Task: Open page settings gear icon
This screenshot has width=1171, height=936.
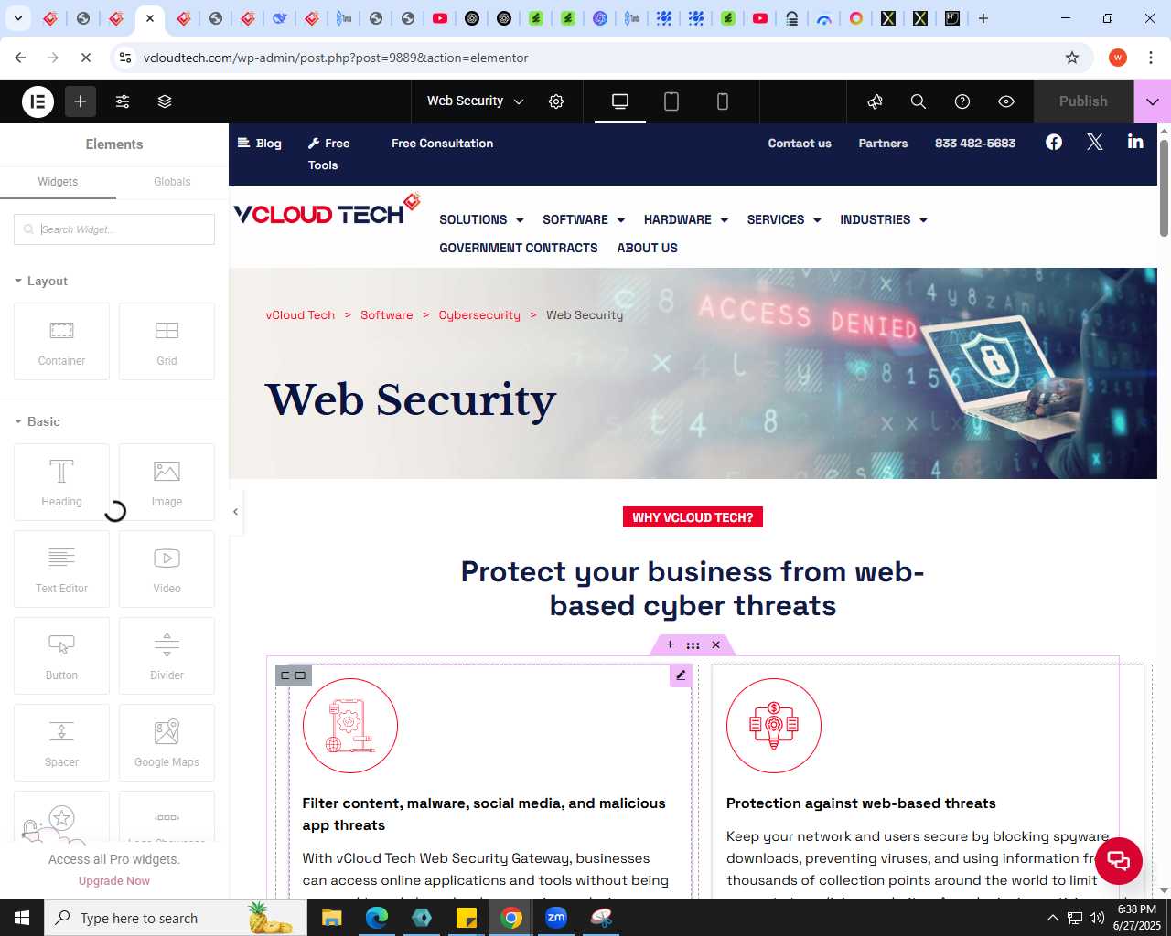Action: tap(556, 101)
